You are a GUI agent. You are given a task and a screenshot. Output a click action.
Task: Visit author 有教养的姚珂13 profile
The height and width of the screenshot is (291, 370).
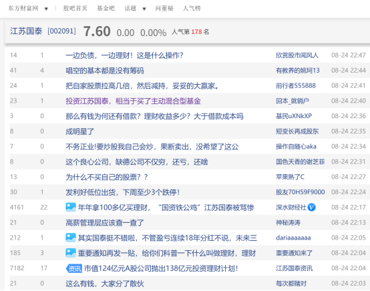coord(298,71)
